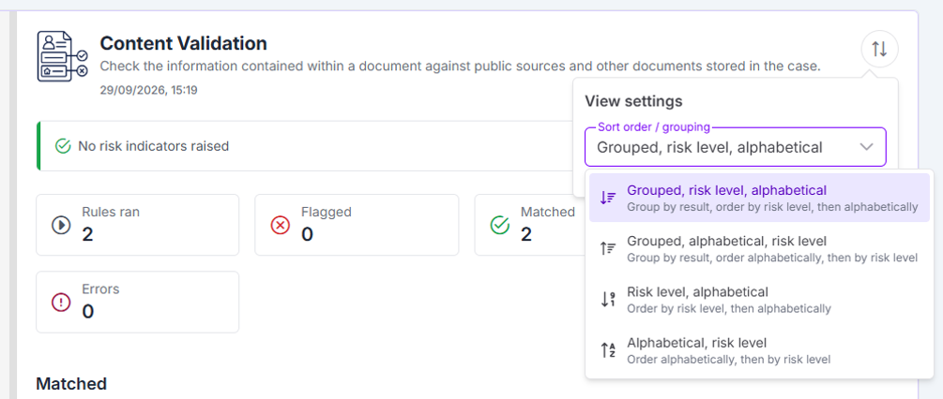
Task: Open the Flagged summary card
Action: [x=357, y=225]
